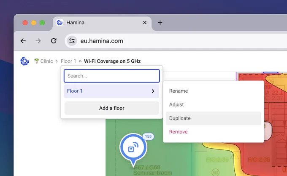Viewport: 287px width, 176px height.
Task: Click the Hamina logo icon in the app header
Action: [25, 61]
